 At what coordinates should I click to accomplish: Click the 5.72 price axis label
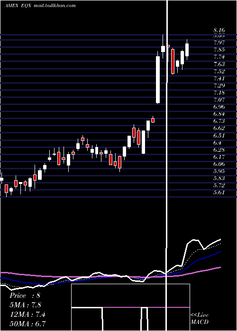click(219, 185)
